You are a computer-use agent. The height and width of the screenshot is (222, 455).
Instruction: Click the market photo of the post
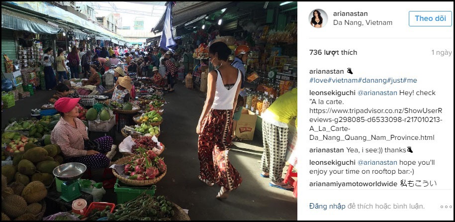tap(149, 111)
